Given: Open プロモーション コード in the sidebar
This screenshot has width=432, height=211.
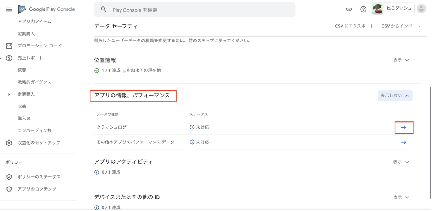Looking at the screenshot, I should tap(39, 46).
